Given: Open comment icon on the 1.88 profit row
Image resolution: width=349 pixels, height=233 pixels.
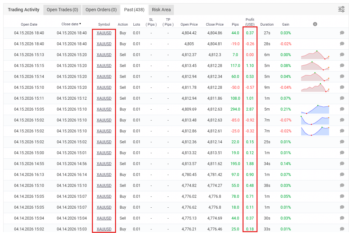Looking at the screenshot, I should pos(342,163).
